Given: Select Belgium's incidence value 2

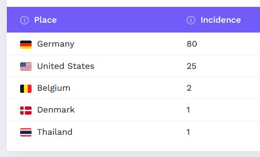Looking at the screenshot, I should pos(189,88).
